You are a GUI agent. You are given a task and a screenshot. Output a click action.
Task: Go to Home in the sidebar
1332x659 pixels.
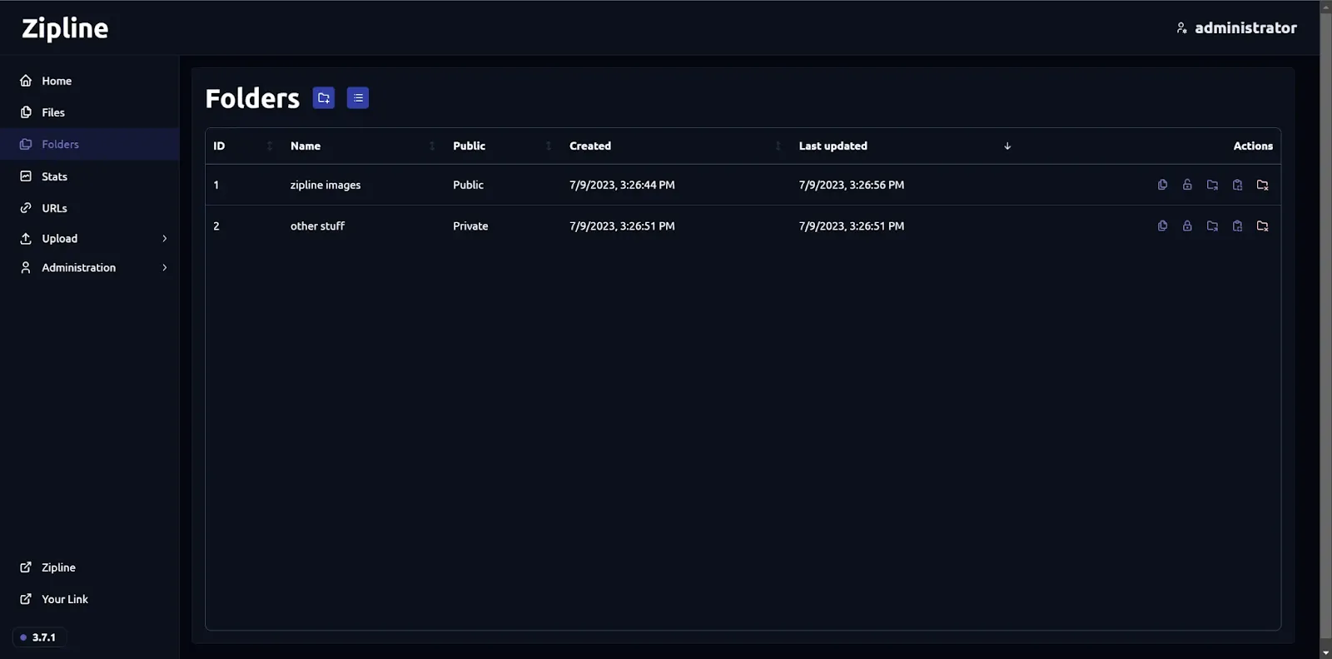pos(90,81)
